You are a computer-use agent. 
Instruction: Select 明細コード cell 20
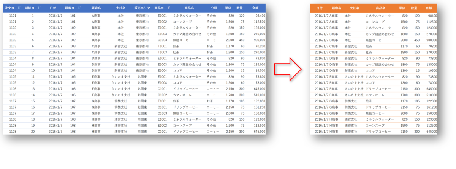tap(33, 132)
